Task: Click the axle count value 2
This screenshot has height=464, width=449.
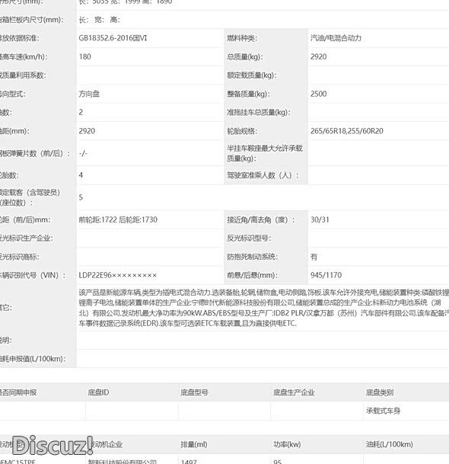Action: point(81,112)
